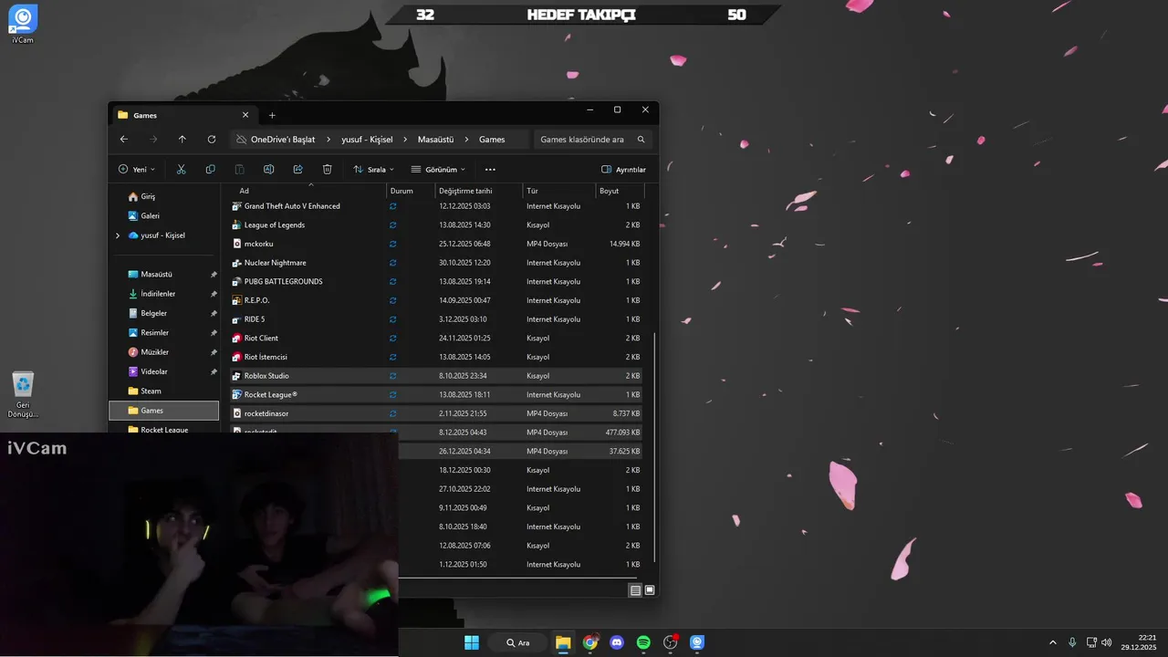Screen dimensions: 1168x657
Task: Toggle the Ayrıntılar details pane
Action: point(623,170)
